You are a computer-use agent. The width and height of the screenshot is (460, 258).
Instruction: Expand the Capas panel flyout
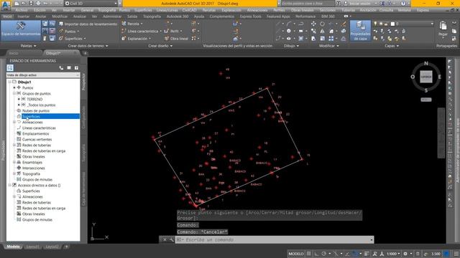(392, 46)
